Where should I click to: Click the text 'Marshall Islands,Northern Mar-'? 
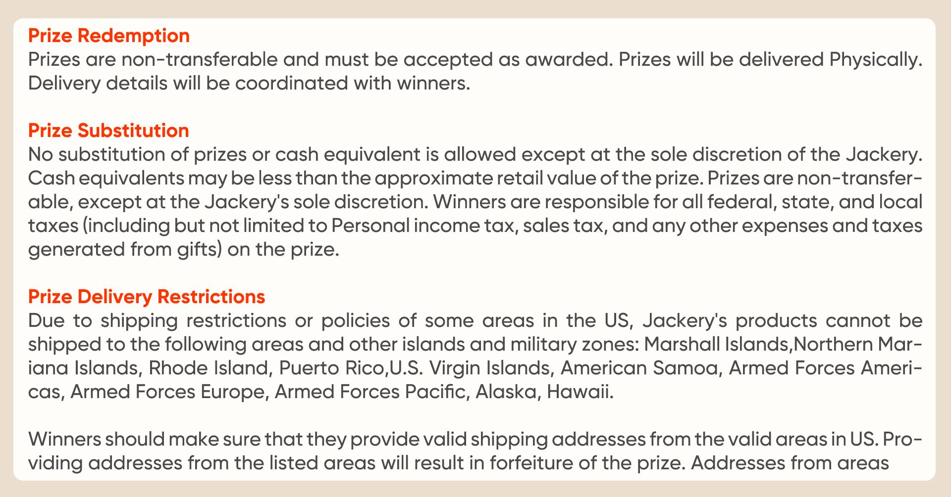click(784, 344)
